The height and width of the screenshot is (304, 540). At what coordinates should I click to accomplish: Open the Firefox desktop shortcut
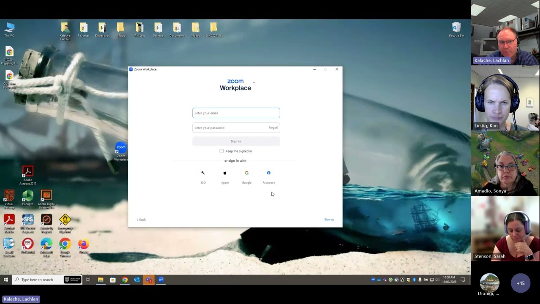[x=84, y=246]
